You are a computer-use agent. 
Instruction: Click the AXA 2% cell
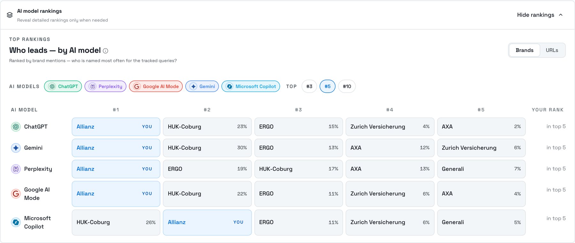tap(481, 127)
